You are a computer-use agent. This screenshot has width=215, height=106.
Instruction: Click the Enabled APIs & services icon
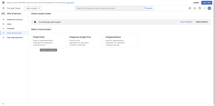pyautogui.click(x=3, y=20)
